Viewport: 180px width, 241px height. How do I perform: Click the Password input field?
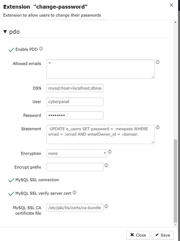click(x=75, y=115)
